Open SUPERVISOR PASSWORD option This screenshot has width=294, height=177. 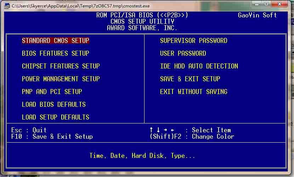[x=194, y=40]
